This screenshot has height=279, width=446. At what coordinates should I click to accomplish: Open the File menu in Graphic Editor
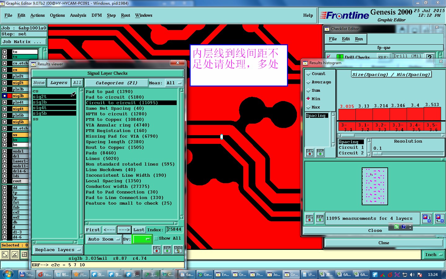[x=8, y=15]
